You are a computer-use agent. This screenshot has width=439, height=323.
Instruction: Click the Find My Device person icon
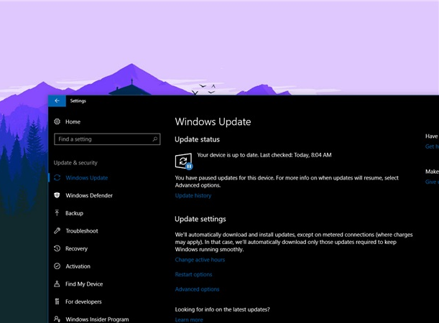(x=57, y=284)
